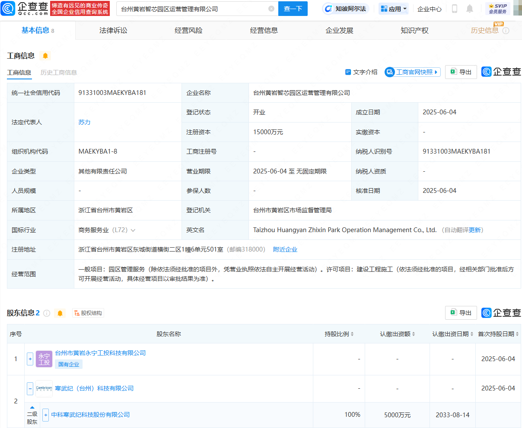This screenshot has width=522, height=428.
Task: Select the 工商信息 sub-tab
Action: (19, 72)
